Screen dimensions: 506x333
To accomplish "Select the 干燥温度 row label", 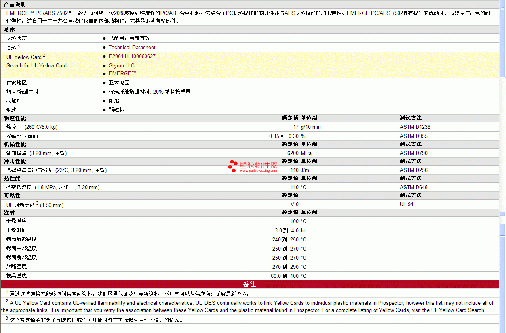I will tap(17, 221).
